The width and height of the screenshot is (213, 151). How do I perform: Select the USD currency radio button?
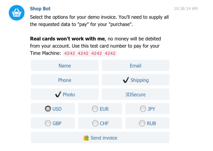click(x=48, y=109)
